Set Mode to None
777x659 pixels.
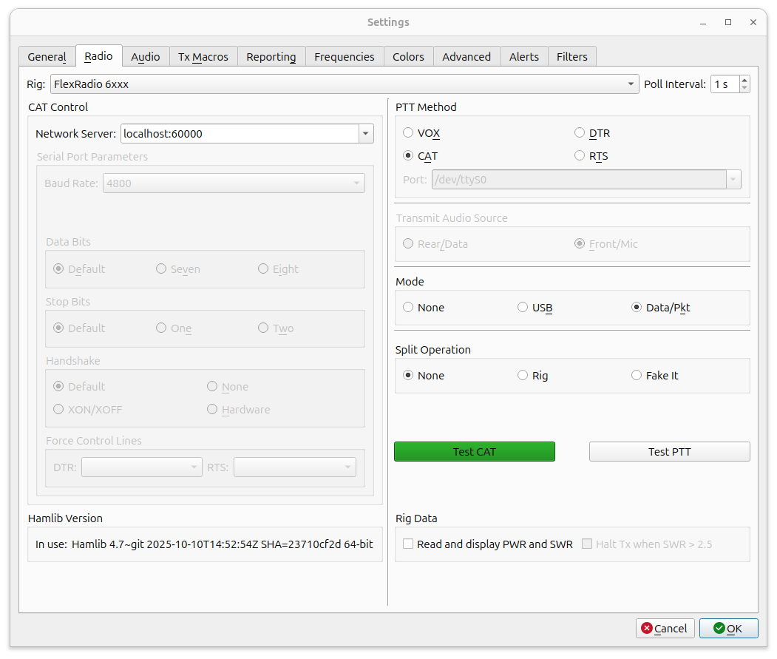coord(408,308)
